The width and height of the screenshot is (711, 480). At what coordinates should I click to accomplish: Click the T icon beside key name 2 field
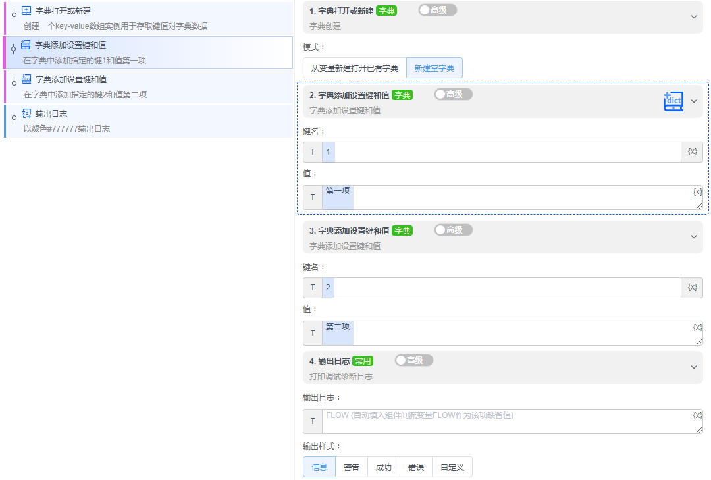(312, 287)
